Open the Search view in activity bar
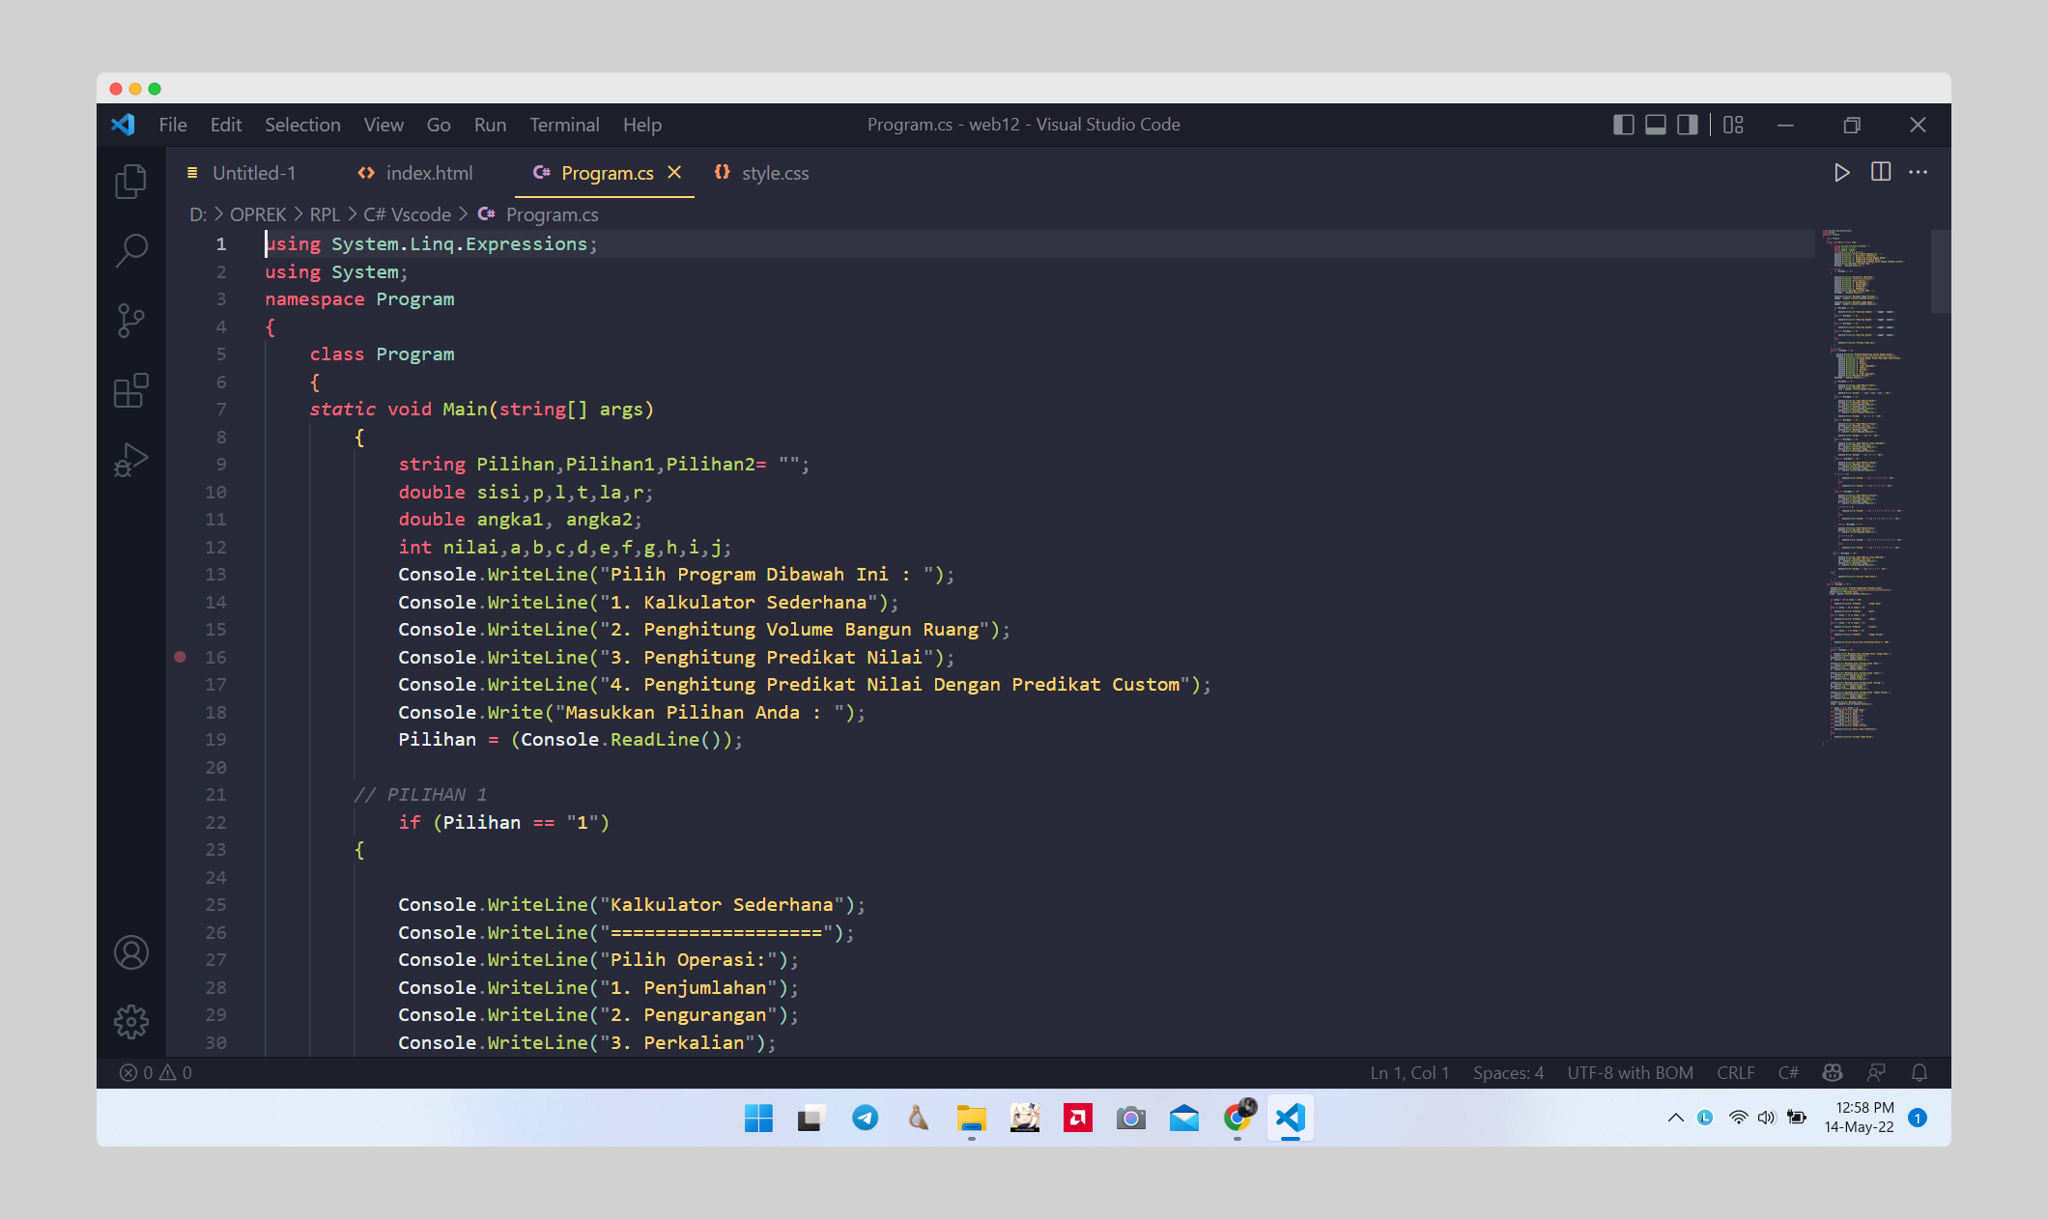Screen dimensions: 2048x1219 tap(131, 251)
